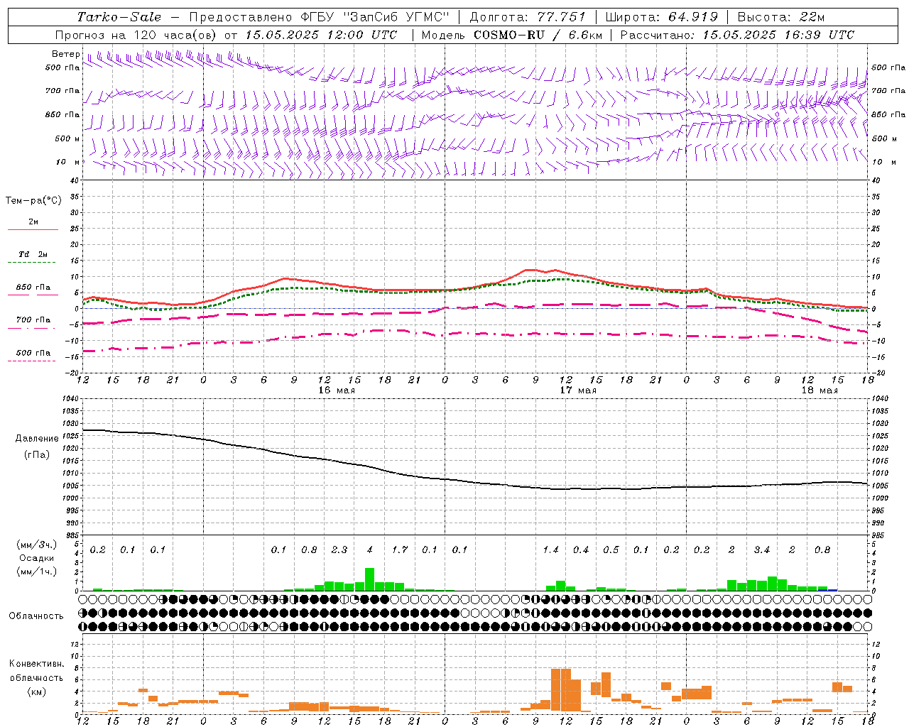Click the '17 мая' date label
This screenshot has width=909, height=727.
(578, 390)
